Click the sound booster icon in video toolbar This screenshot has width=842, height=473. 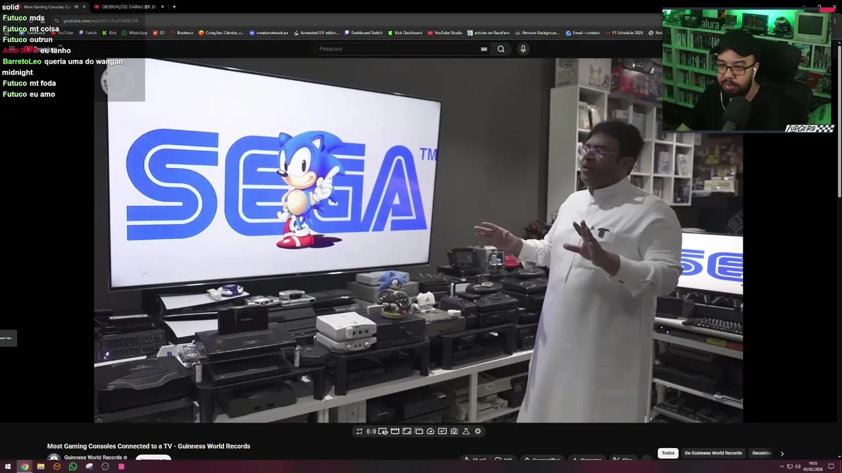tap(371, 432)
